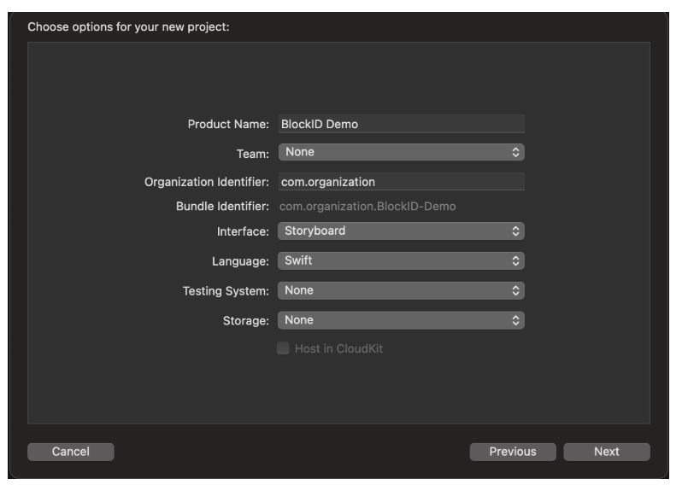Click the "Product Name:" field label

tap(228, 124)
